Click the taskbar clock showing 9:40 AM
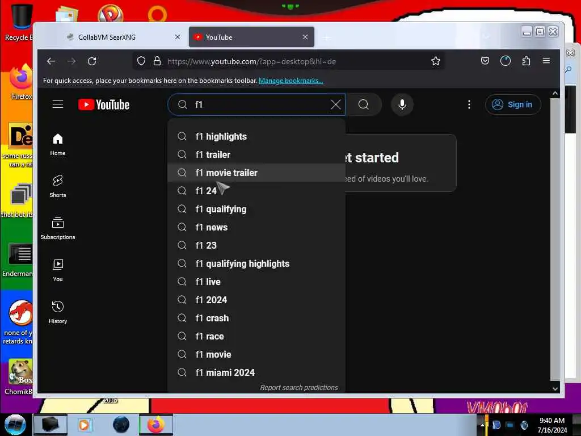Viewport: 581px width, 436px height. click(x=551, y=425)
